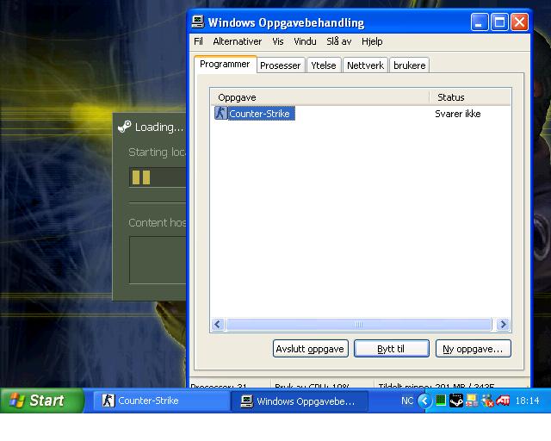Click the Steam logo in Loading dialog
The image size is (551, 441).
click(124, 127)
